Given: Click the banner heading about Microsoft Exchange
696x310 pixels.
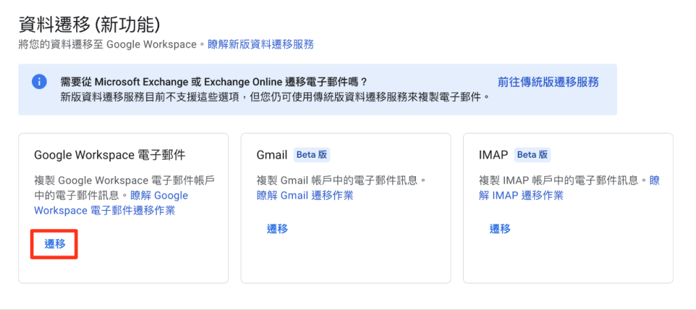Looking at the screenshot, I should [214, 82].
